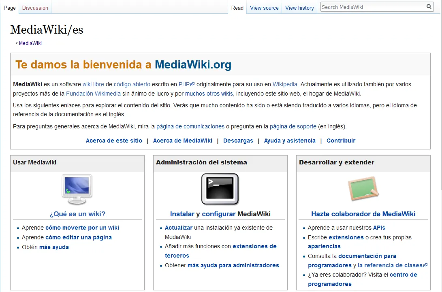The width and height of the screenshot is (442, 292).
Task: Open the apariencias link
Action: click(x=324, y=246)
